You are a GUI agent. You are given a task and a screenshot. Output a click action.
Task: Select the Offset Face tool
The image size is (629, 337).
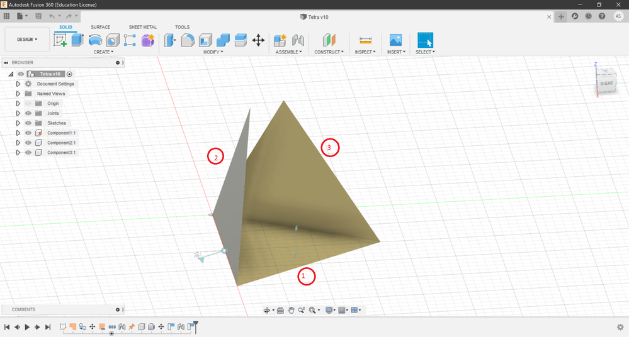[x=241, y=40]
